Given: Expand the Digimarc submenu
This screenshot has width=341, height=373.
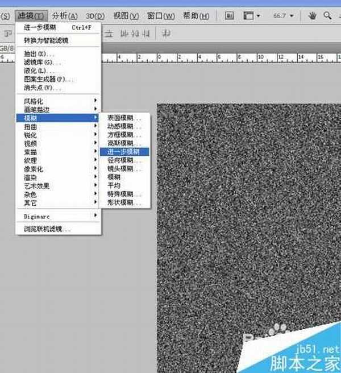Looking at the screenshot, I should (59, 216).
